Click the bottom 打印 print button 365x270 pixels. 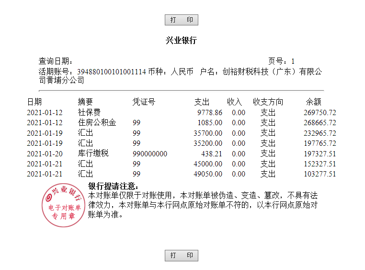tap(182, 255)
